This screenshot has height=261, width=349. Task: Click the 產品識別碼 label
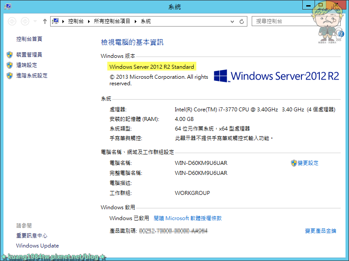pos(123,231)
